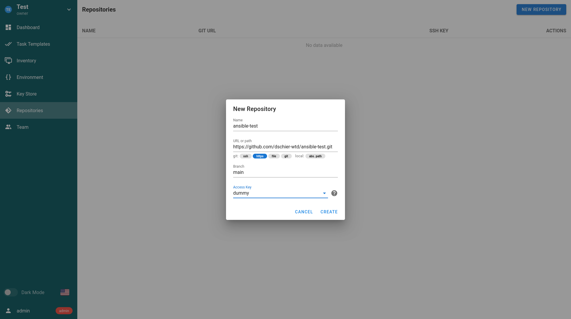Image resolution: width=571 pixels, height=319 pixels.
Task: Toggle the Dark Mode switch
Action: 11,292
